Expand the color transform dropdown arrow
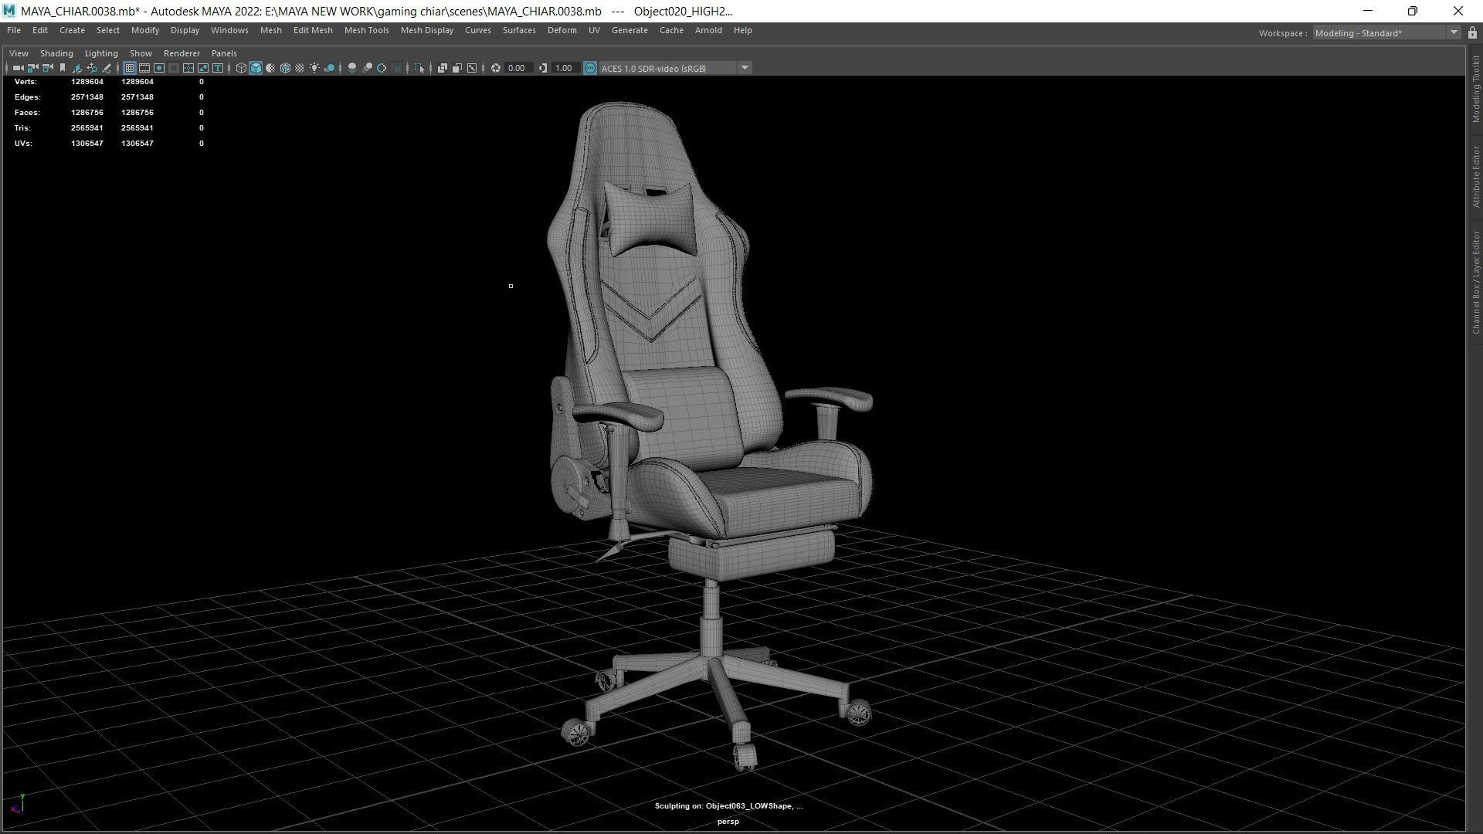The image size is (1483, 834). 745,68
